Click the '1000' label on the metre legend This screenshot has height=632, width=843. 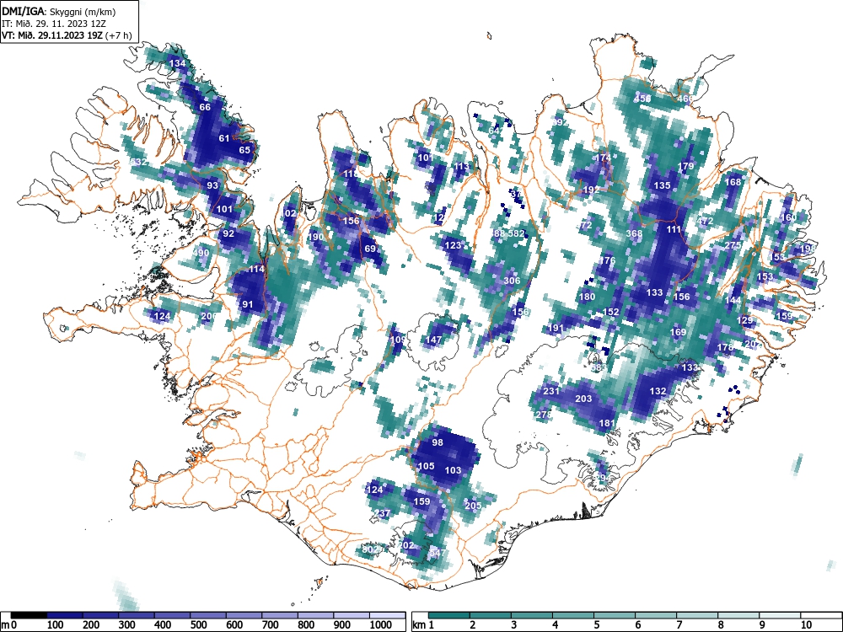[381, 625]
